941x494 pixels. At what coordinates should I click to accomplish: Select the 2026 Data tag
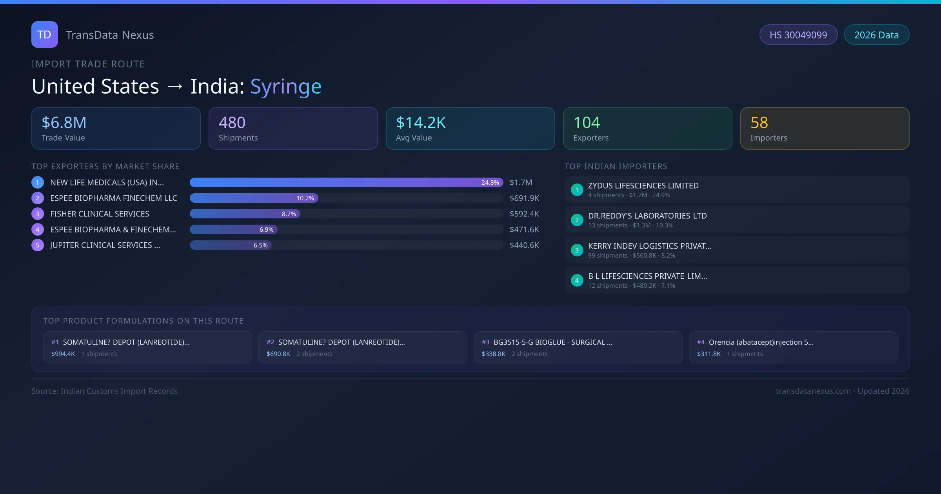click(x=876, y=35)
